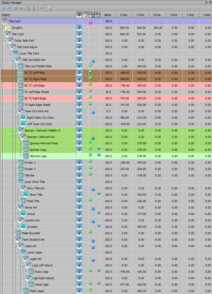Show the hidden Network Logo object
The image size is (212, 294).
[79, 156]
